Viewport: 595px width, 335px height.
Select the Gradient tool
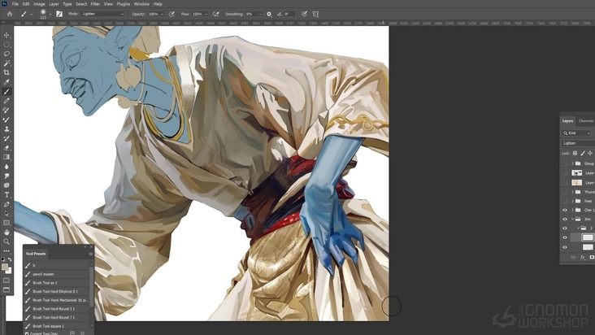click(7, 157)
